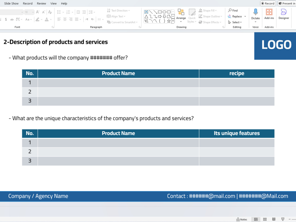
Task: Switch to the View tab
Action: 53,3
